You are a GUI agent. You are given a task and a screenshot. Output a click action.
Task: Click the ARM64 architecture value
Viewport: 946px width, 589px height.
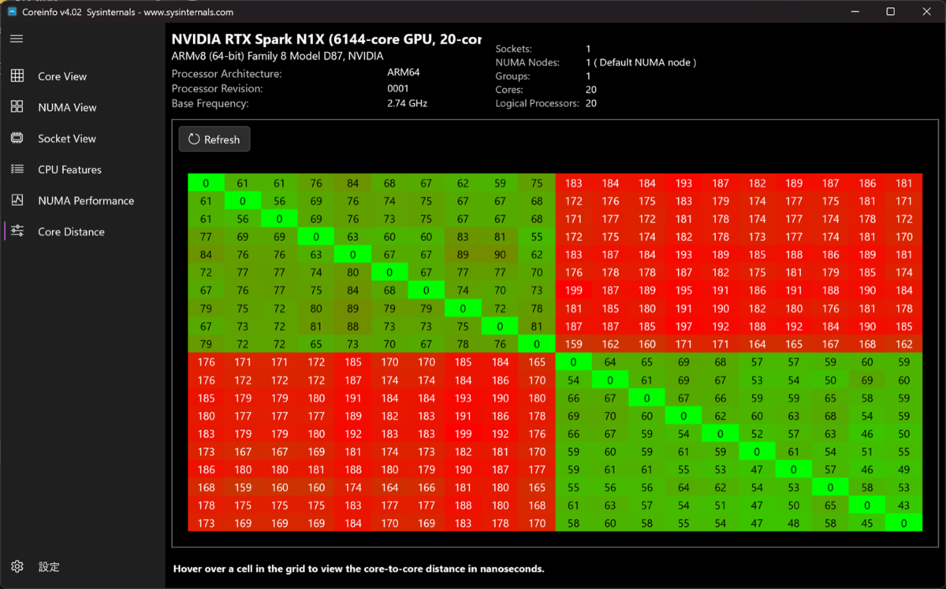click(404, 72)
